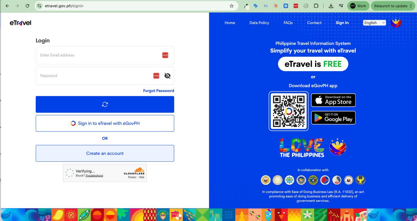Open the Chrome downloads tray
Screen dimensions: 417x221
pyautogui.click(x=331, y=6)
